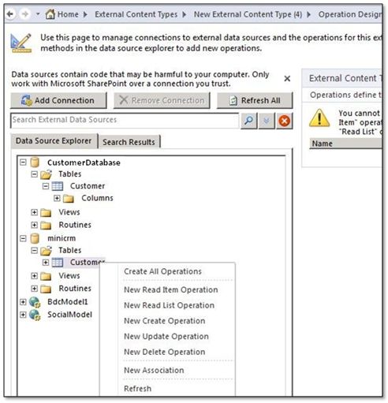Select the CustomerDatabase database icon
The width and height of the screenshot is (388, 403).
coord(35,162)
